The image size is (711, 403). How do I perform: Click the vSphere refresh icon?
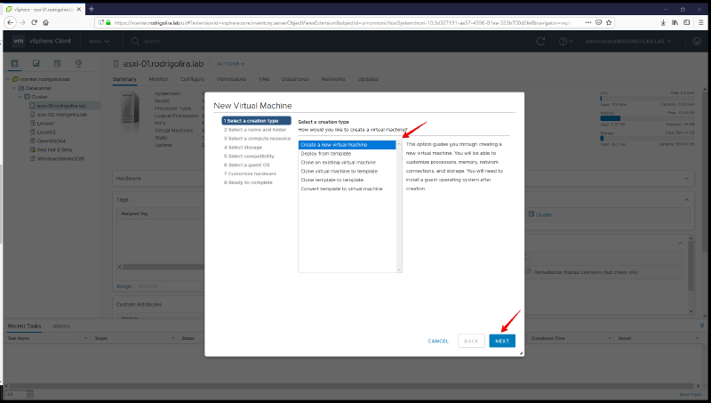[x=540, y=41]
